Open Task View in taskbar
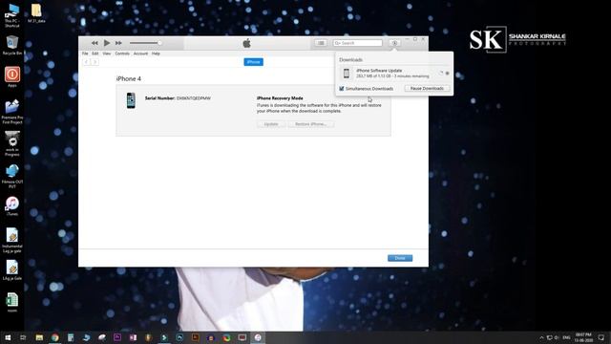 [x=23, y=337]
